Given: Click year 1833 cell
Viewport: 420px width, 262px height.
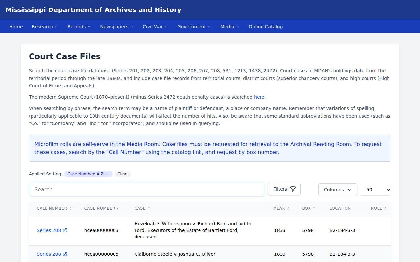Looking at the screenshot, I should click(280, 230).
